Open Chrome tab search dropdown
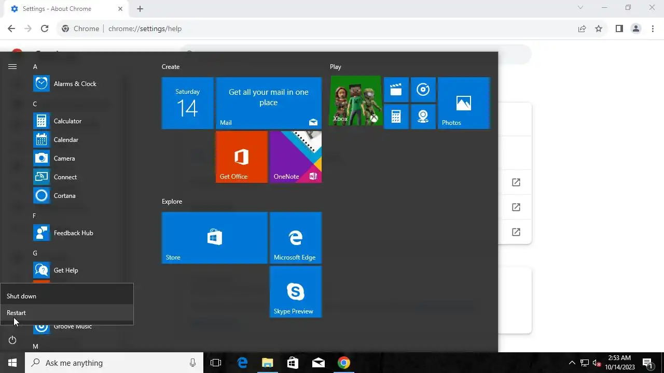Viewport: 664px width, 373px height. (x=580, y=8)
